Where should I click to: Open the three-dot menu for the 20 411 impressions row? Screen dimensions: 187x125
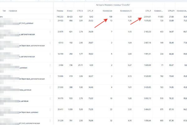50,109
